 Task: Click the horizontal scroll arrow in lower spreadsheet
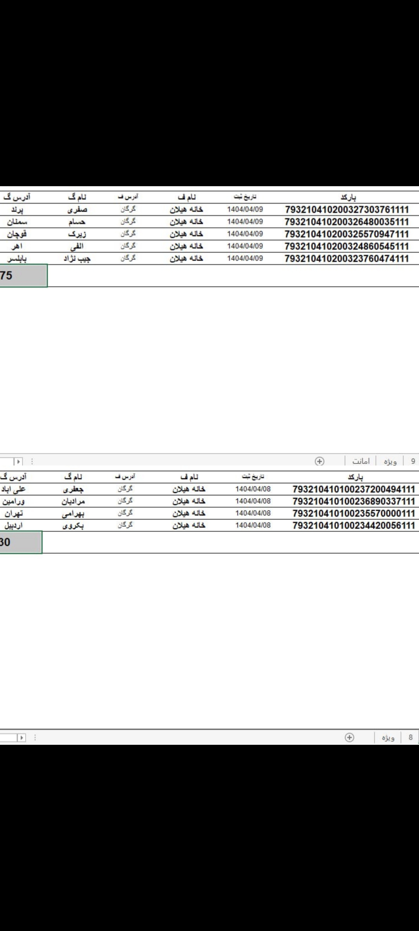tap(21, 737)
